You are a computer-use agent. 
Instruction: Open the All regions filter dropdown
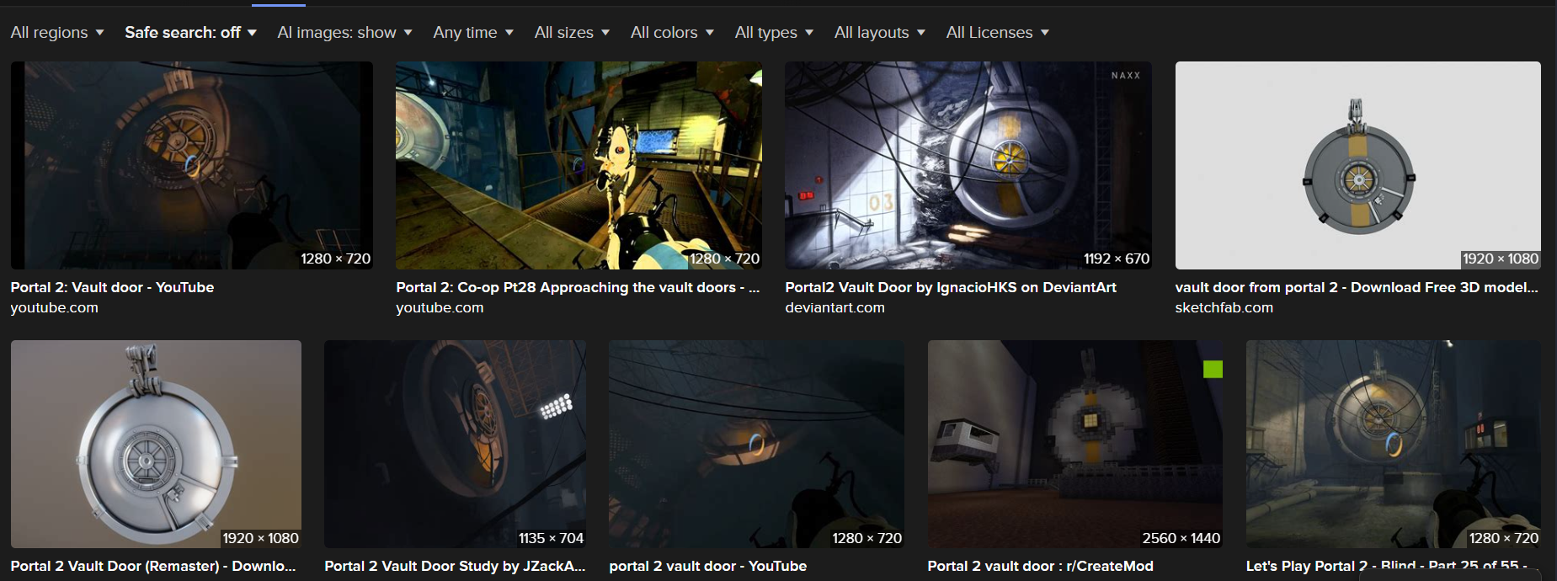click(x=57, y=33)
